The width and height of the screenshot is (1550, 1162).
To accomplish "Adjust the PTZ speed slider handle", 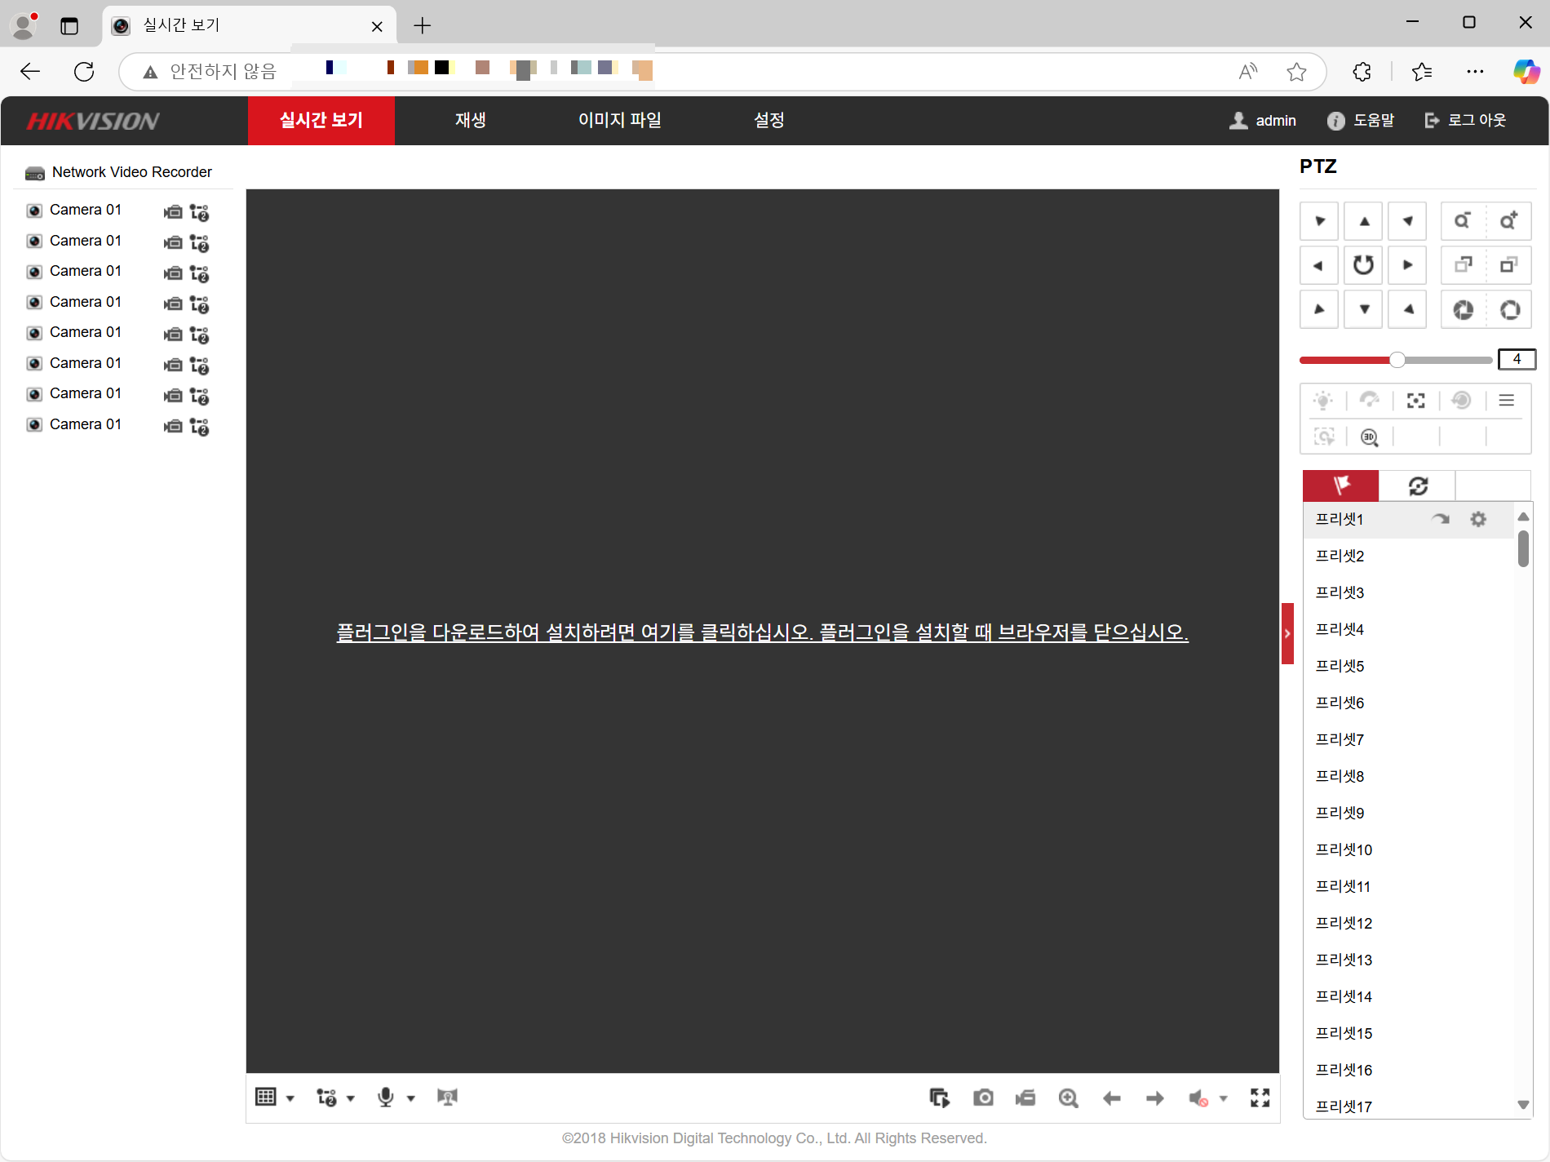I will (1397, 360).
